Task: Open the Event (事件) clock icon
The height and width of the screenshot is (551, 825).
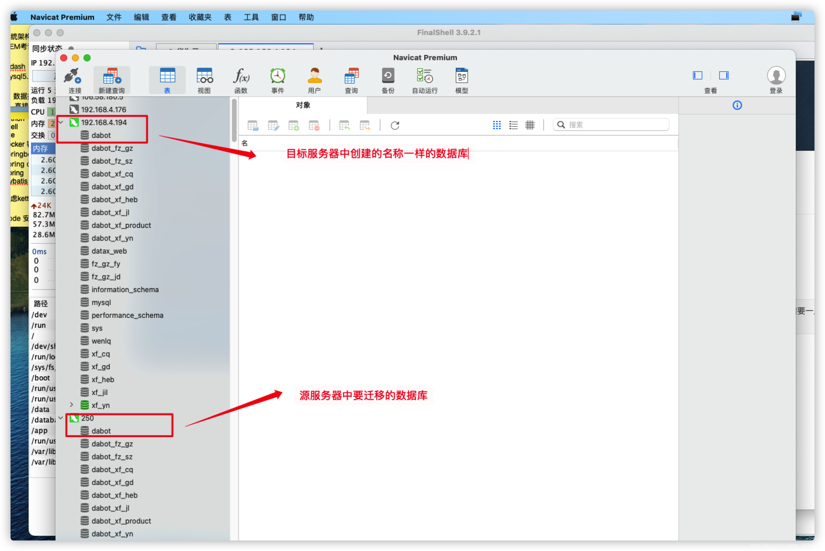Action: [278, 80]
